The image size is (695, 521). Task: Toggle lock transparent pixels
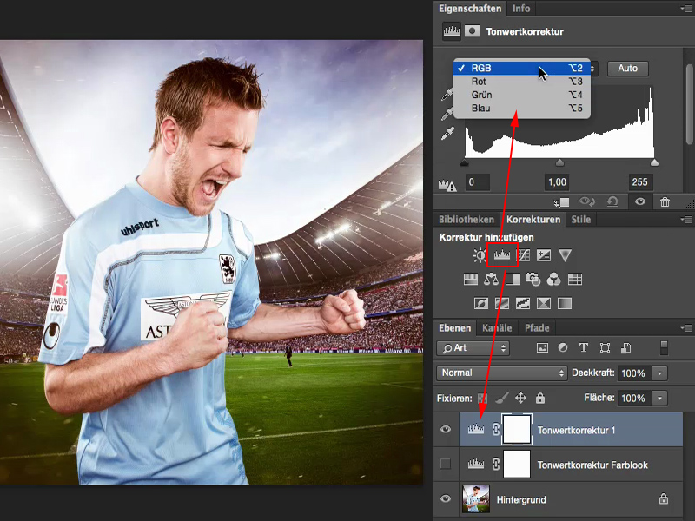pyautogui.click(x=482, y=398)
